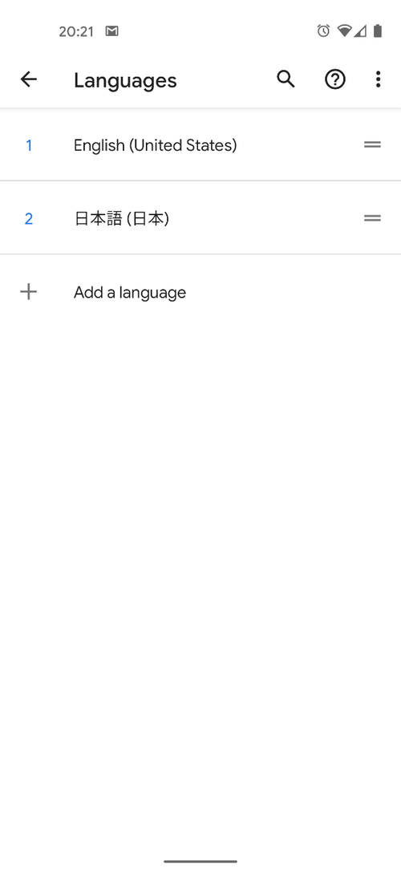Image resolution: width=401 pixels, height=869 pixels.
Task: Tap the cellular signal status icon
Action: click(360, 31)
